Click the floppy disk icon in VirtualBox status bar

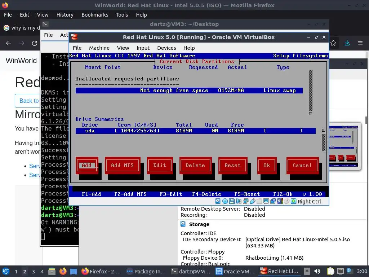(232, 201)
